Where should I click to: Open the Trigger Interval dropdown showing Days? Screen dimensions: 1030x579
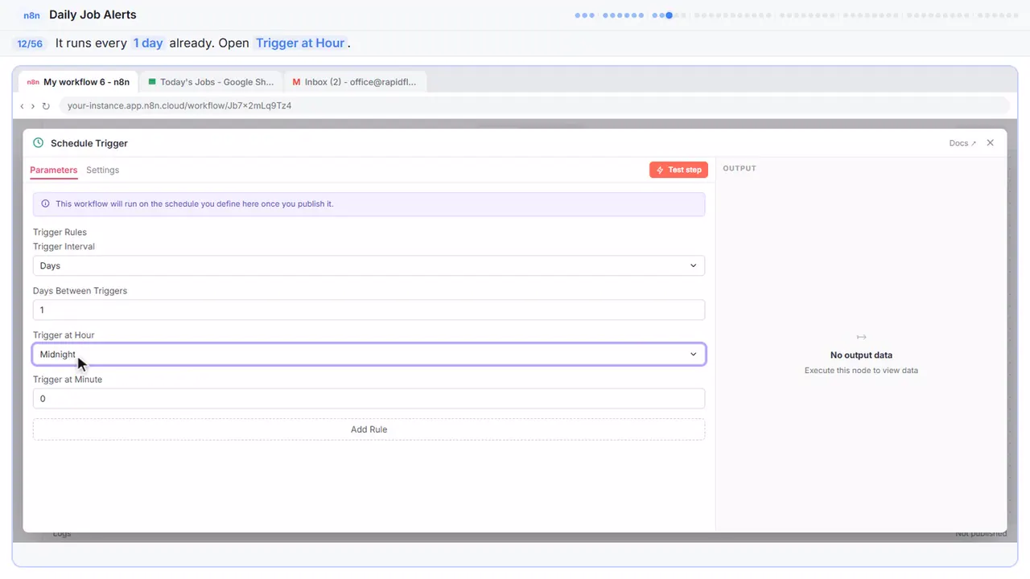pos(369,265)
